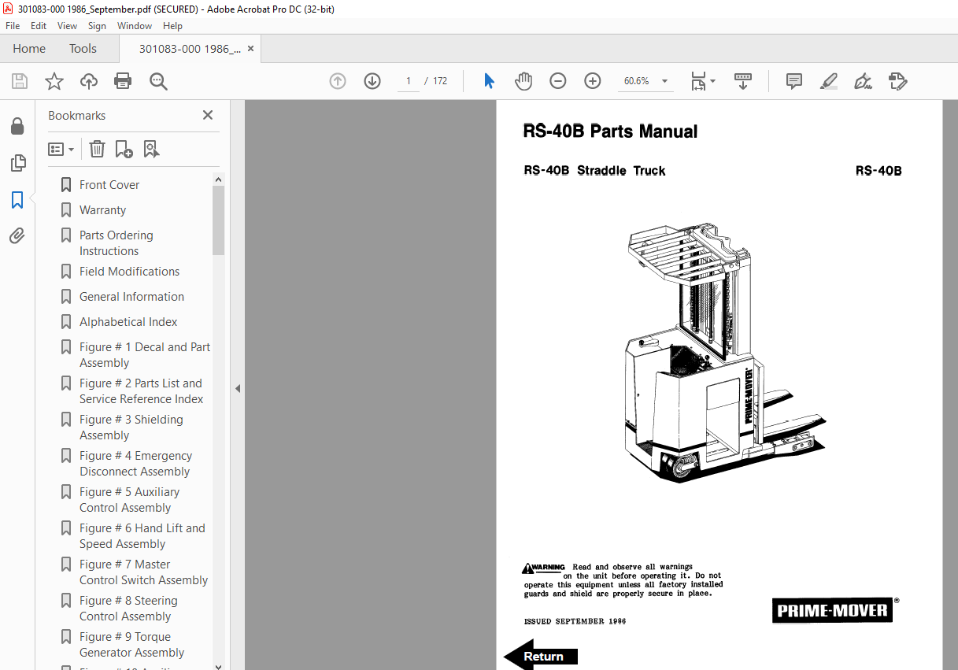Open the Attachments paperclip panel
The width and height of the screenshot is (958, 670).
[x=17, y=235]
